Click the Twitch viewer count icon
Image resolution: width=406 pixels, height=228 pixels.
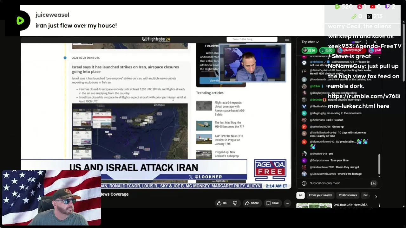(388, 7)
